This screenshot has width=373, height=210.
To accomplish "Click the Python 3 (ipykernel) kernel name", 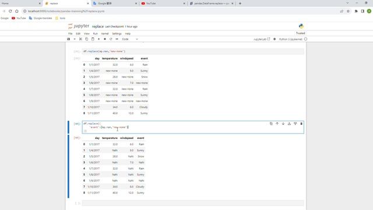I will [x=290, y=39].
